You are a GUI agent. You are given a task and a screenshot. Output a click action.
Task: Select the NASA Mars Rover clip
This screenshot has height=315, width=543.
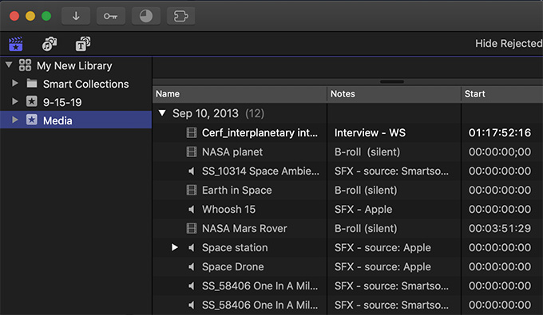point(244,229)
